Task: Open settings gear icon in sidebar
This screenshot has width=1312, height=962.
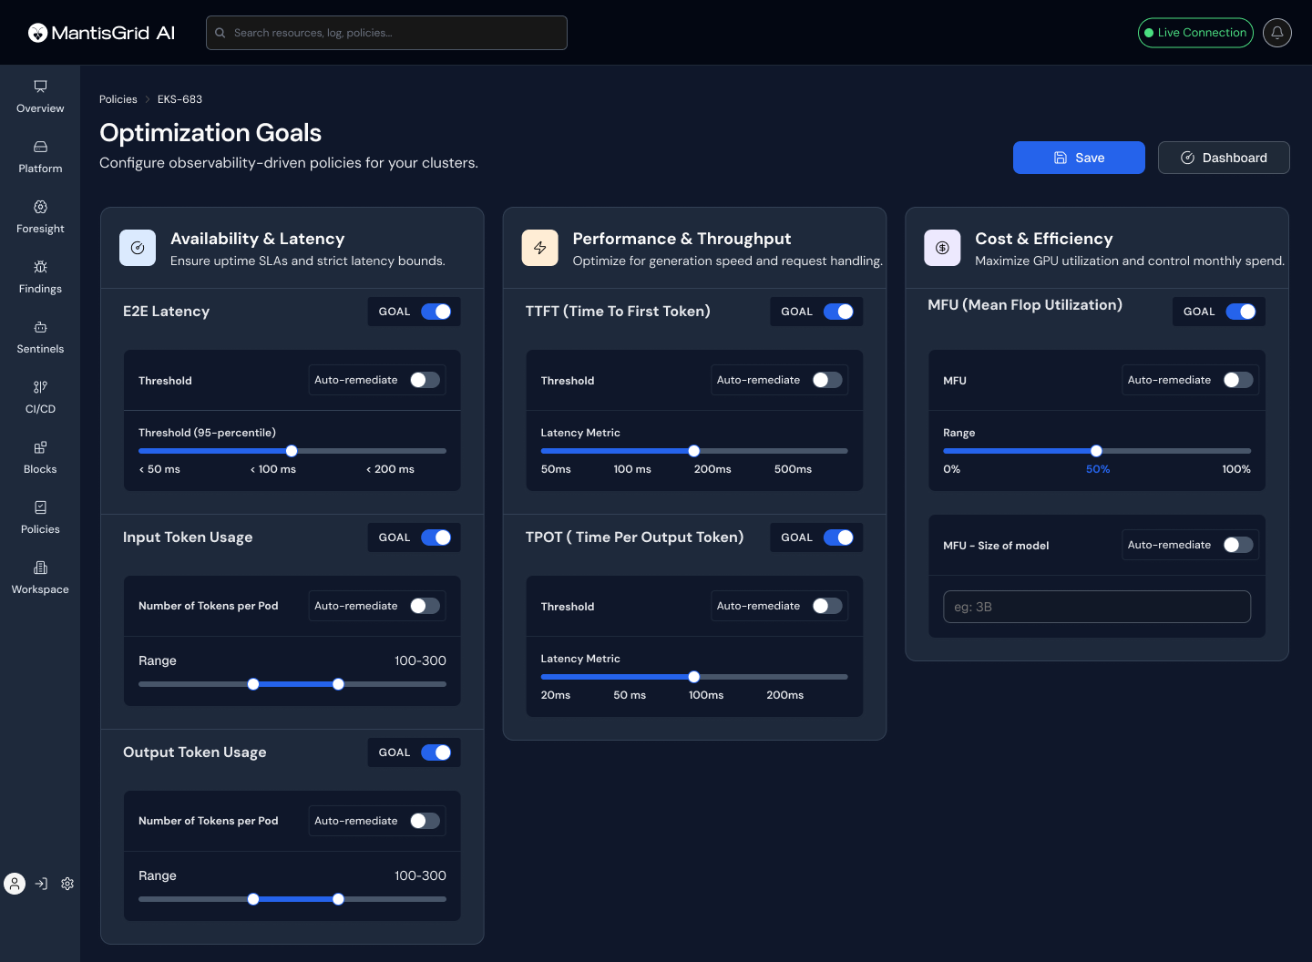Action: click(67, 884)
